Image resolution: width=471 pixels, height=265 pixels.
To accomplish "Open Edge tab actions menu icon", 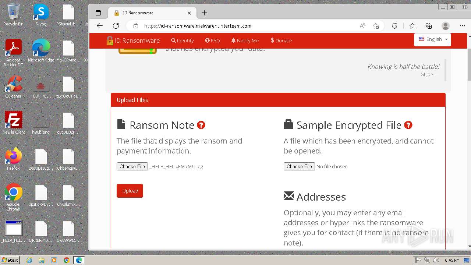I will pyautogui.click(x=98, y=13).
